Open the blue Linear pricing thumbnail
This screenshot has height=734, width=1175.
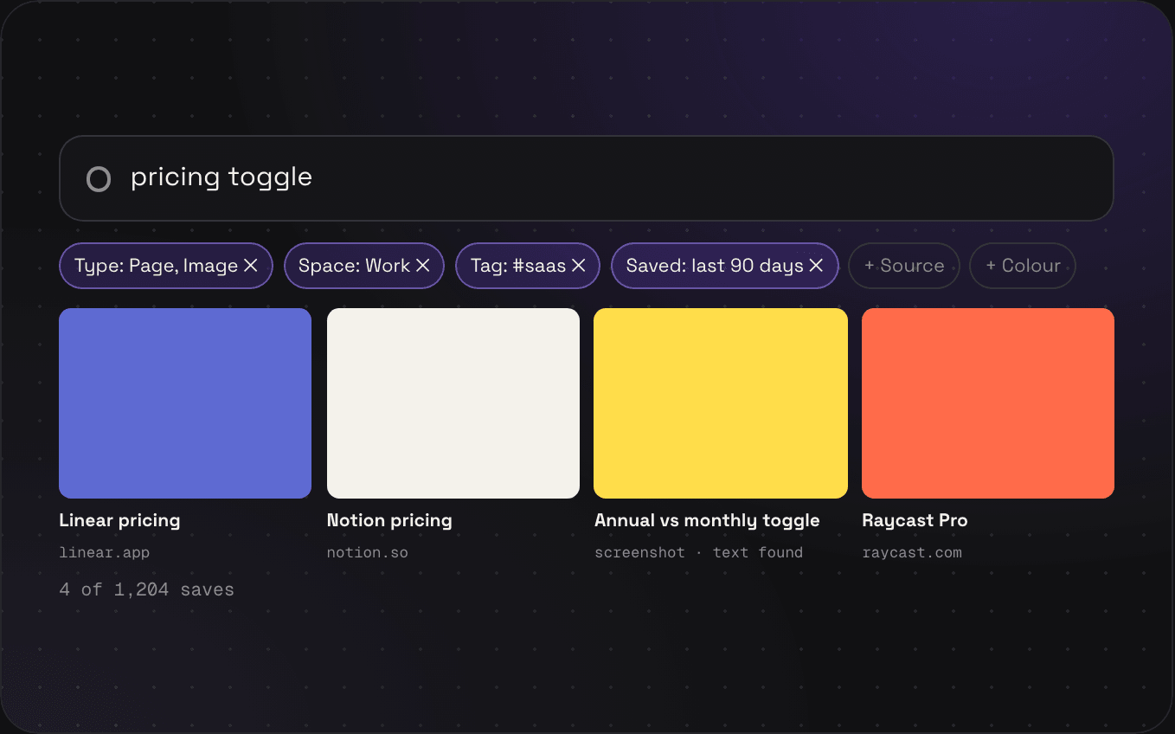[x=185, y=403]
